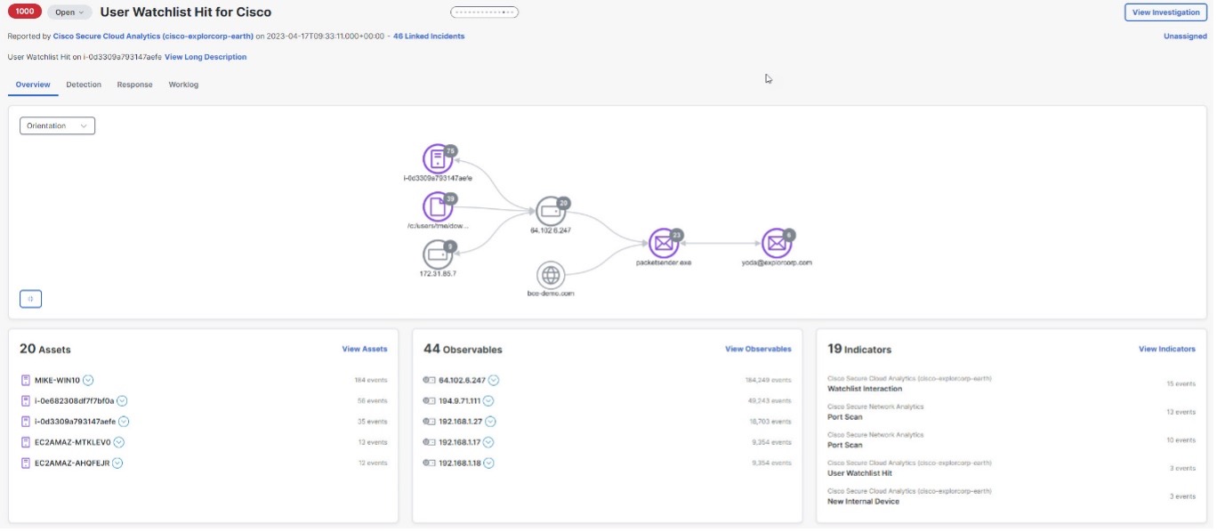Click the collapse graph panel button

tap(30, 299)
